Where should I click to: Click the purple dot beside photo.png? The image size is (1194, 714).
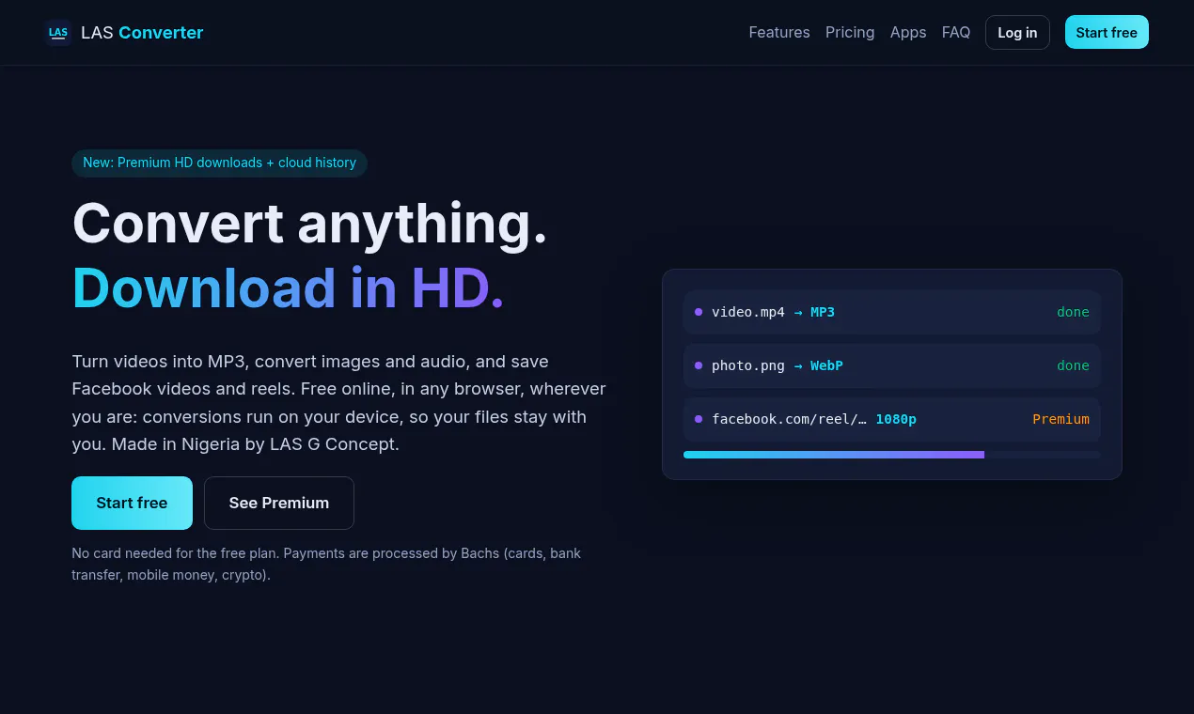click(699, 365)
